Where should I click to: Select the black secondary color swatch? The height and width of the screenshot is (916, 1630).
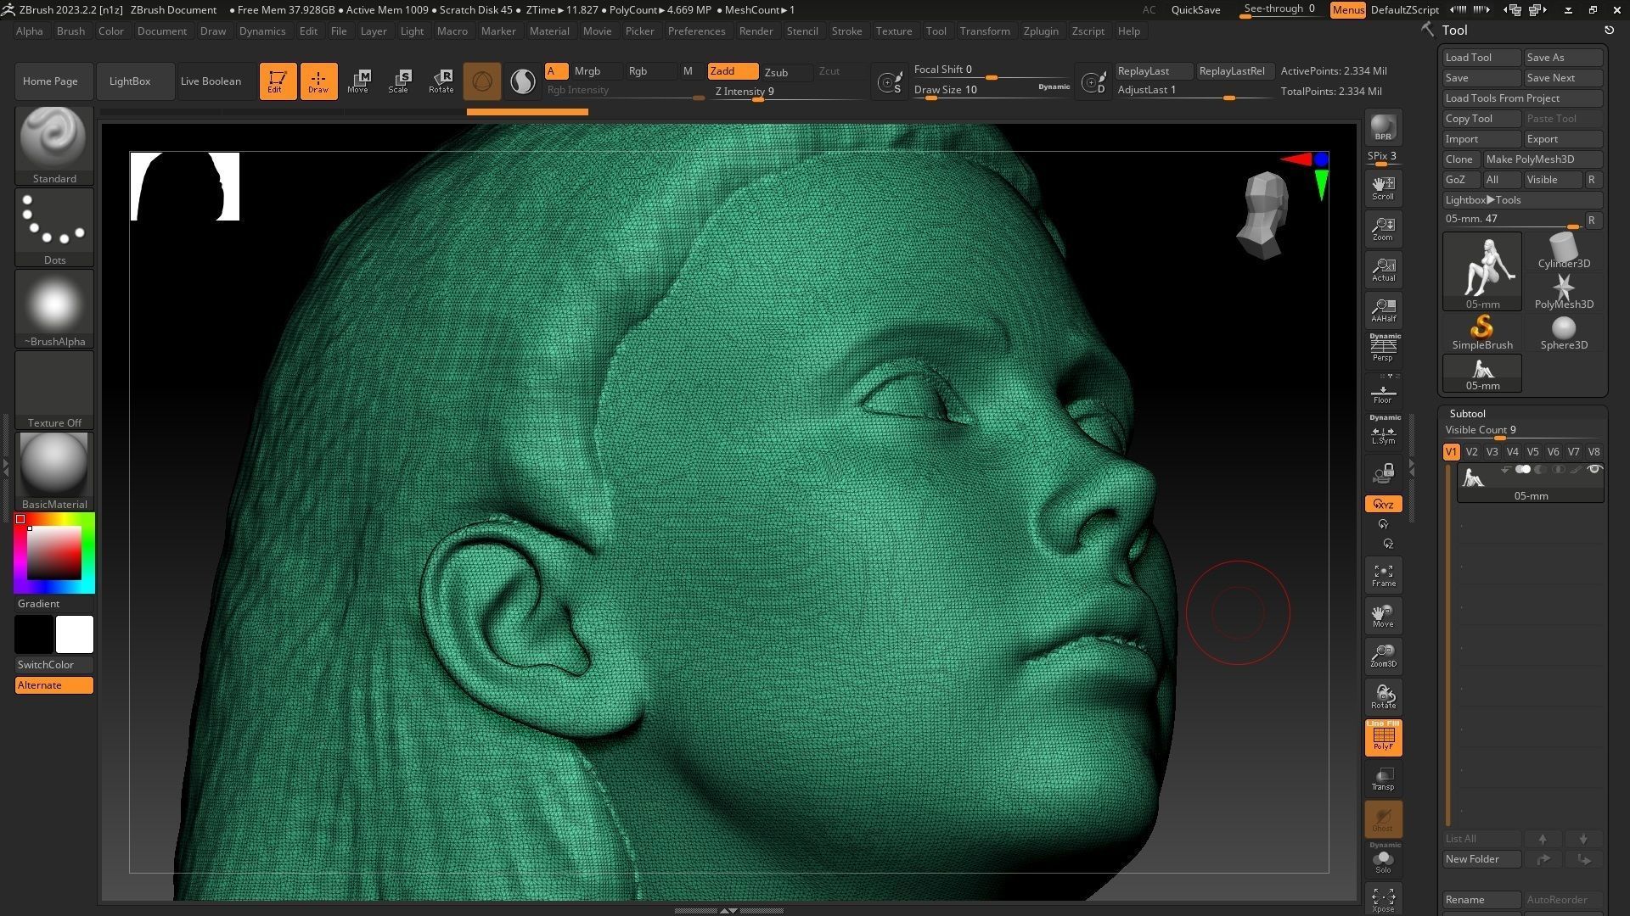(x=34, y=634)
